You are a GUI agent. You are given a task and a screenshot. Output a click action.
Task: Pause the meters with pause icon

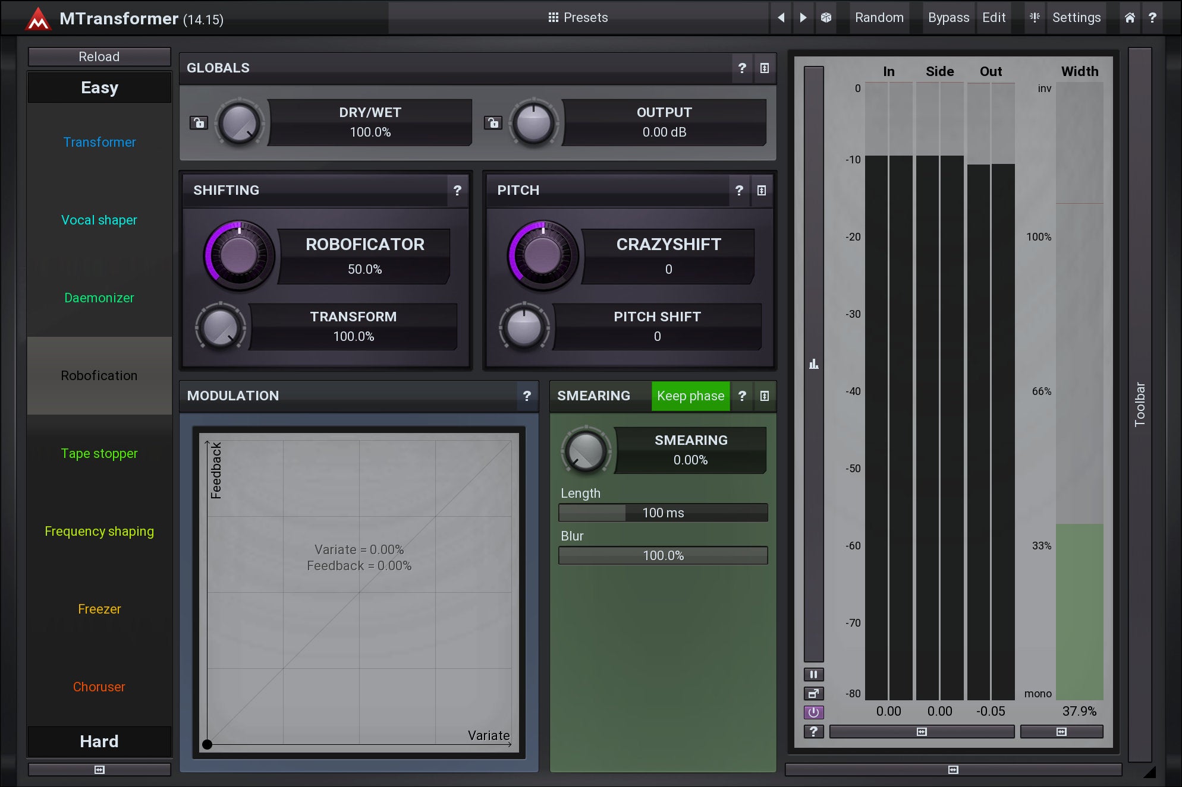click(813, 674)
